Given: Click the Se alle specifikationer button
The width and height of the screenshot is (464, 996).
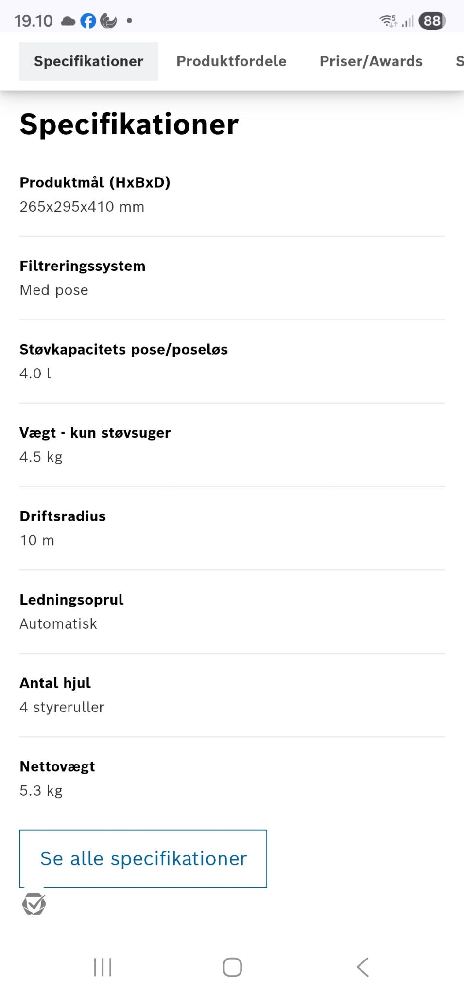Looking at the screenshot, I should tap(143, 858).
